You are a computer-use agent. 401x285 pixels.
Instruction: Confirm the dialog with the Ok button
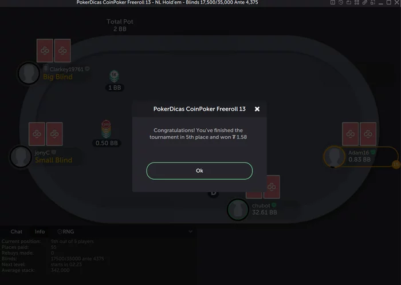pos(199,171)
